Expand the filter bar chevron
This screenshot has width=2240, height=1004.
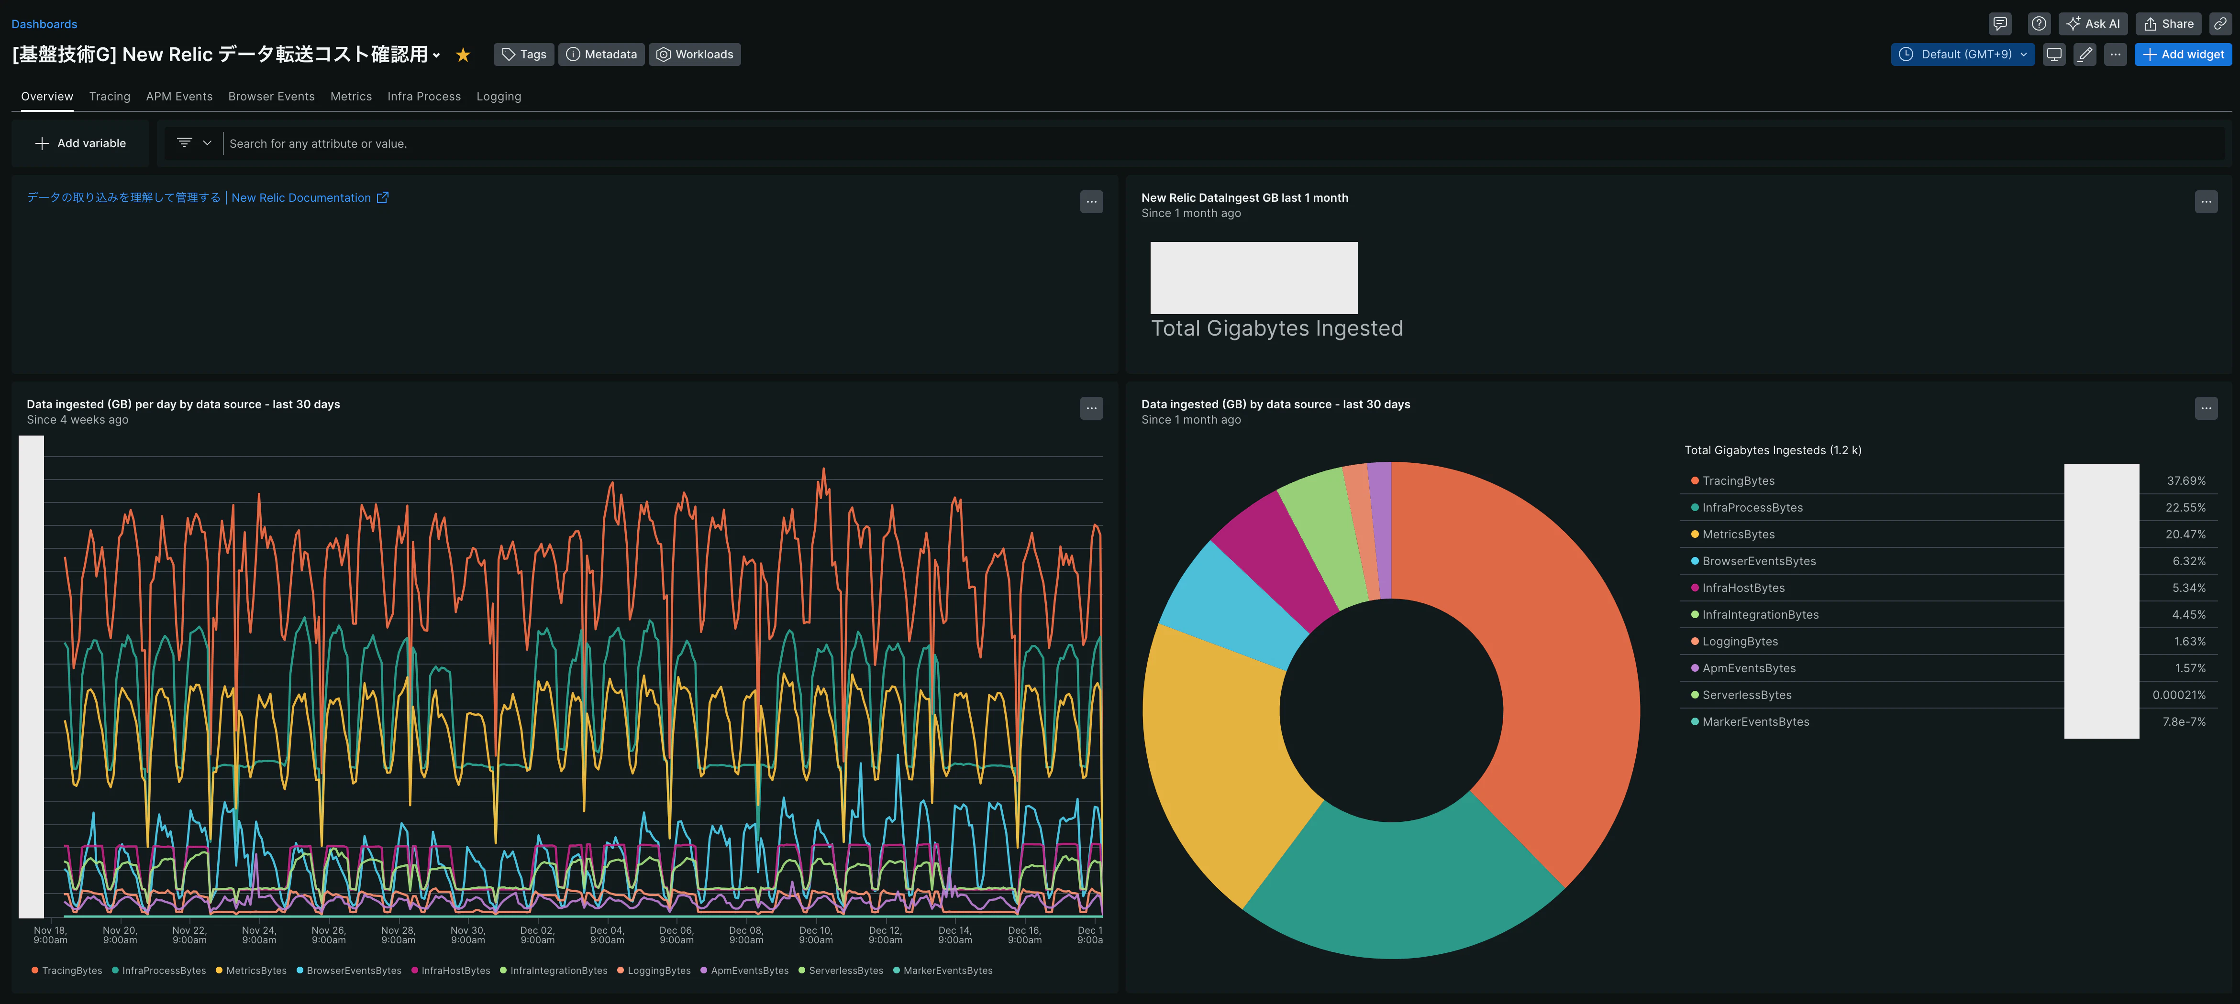(x=207, y=142)
